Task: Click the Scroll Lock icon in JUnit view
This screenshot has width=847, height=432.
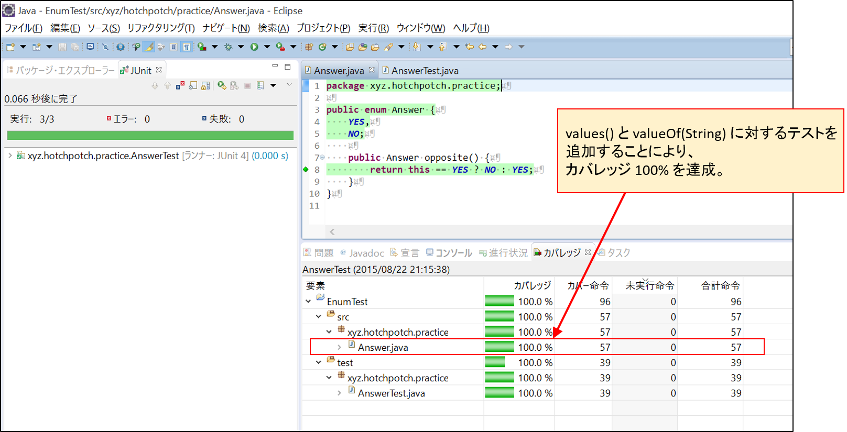Action: click(x=205, y=85)
